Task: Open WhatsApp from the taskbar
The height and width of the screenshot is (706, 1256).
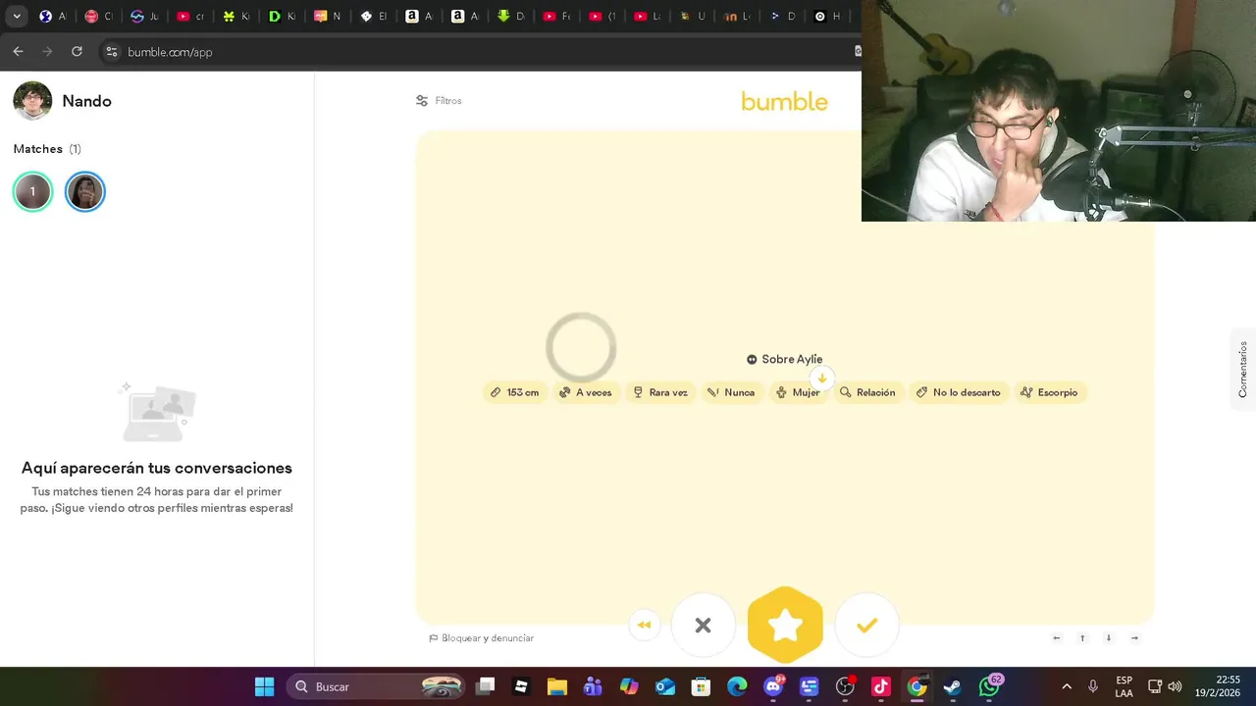Action: (989, 686)
